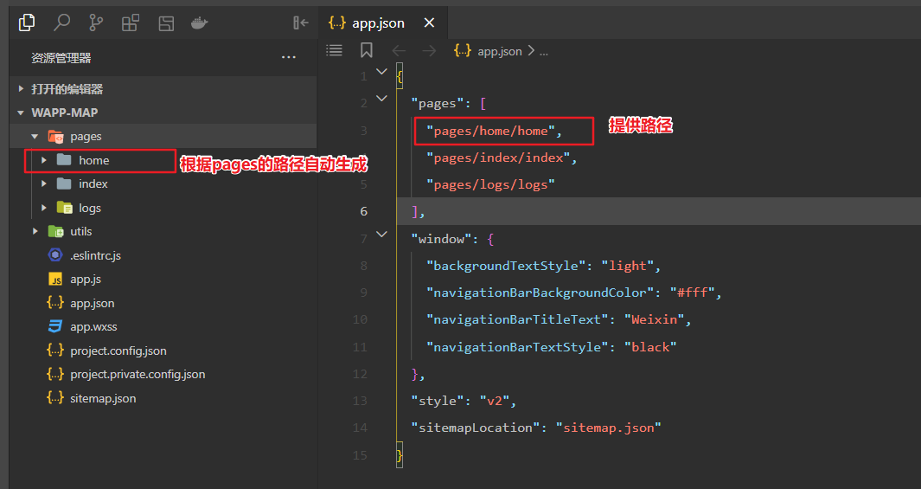Image resolution: width=921 pixels, height=489 pixels.
Task: Click the 资源管理器 panel title
Action: point(61,58)
